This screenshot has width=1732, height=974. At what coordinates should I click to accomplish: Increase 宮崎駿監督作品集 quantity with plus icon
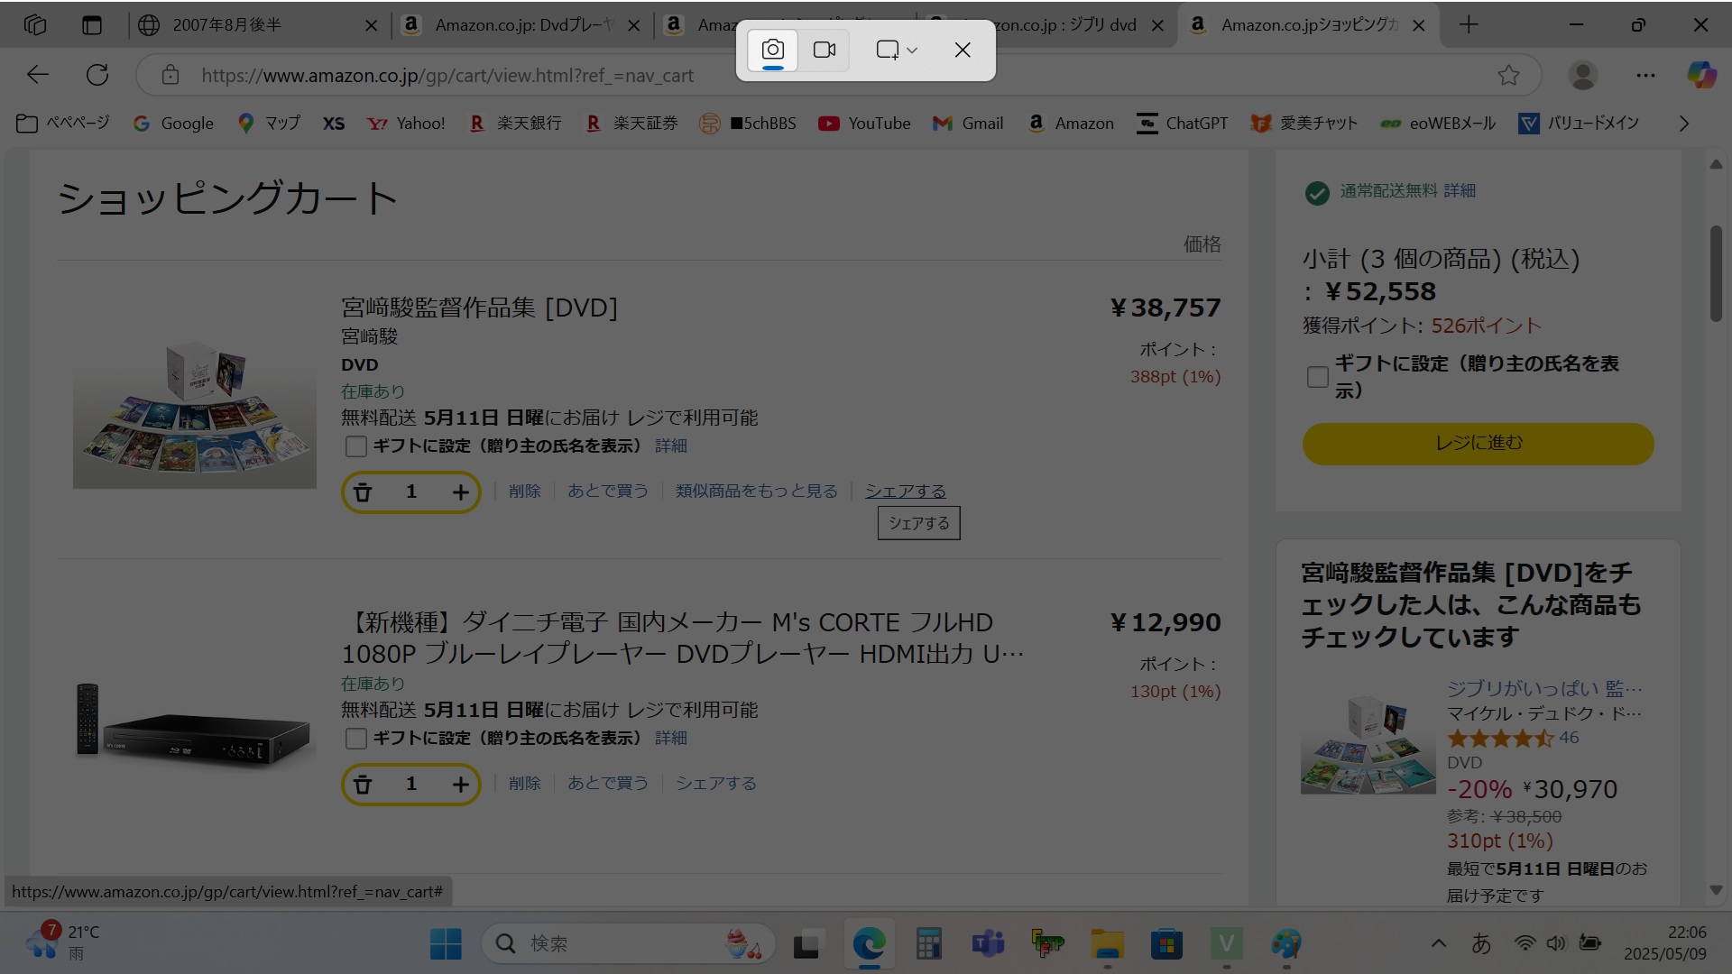pos(460,492)
